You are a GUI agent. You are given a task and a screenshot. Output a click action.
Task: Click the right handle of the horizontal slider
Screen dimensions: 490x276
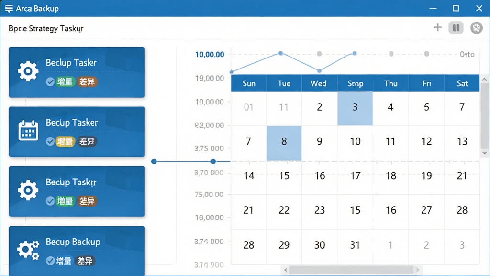pos(213,161)
